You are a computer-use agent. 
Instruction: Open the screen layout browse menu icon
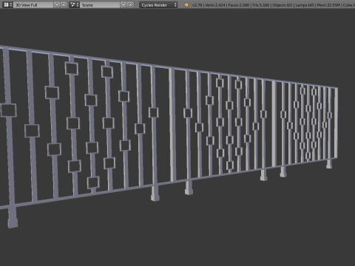7,4
